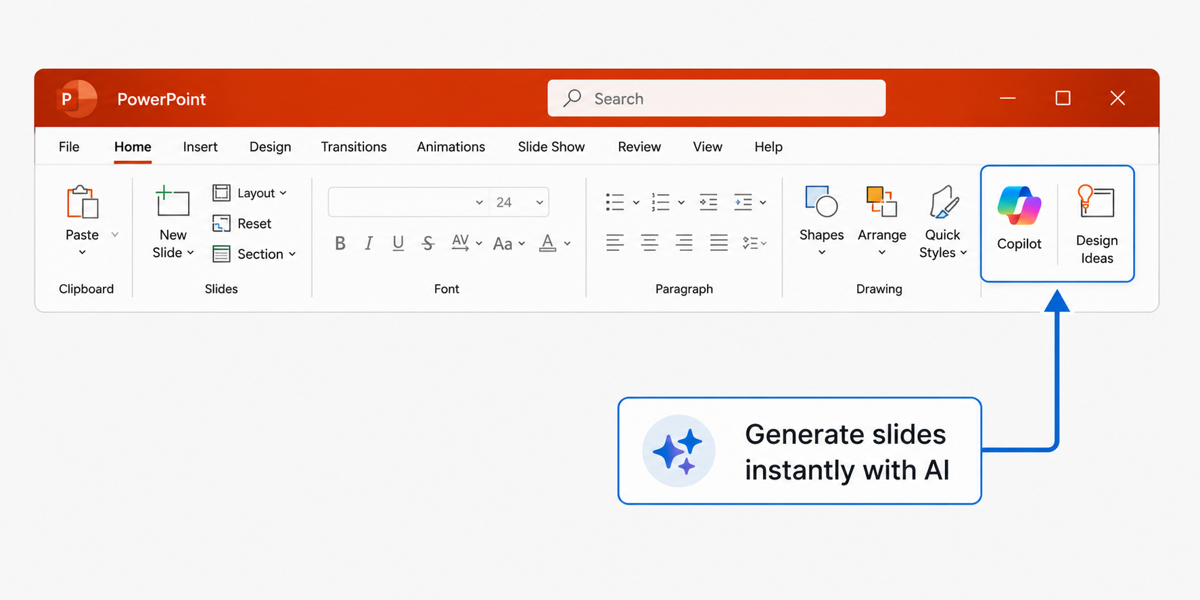Open the Shapes gallery
1200x600 pixels.
821,221
